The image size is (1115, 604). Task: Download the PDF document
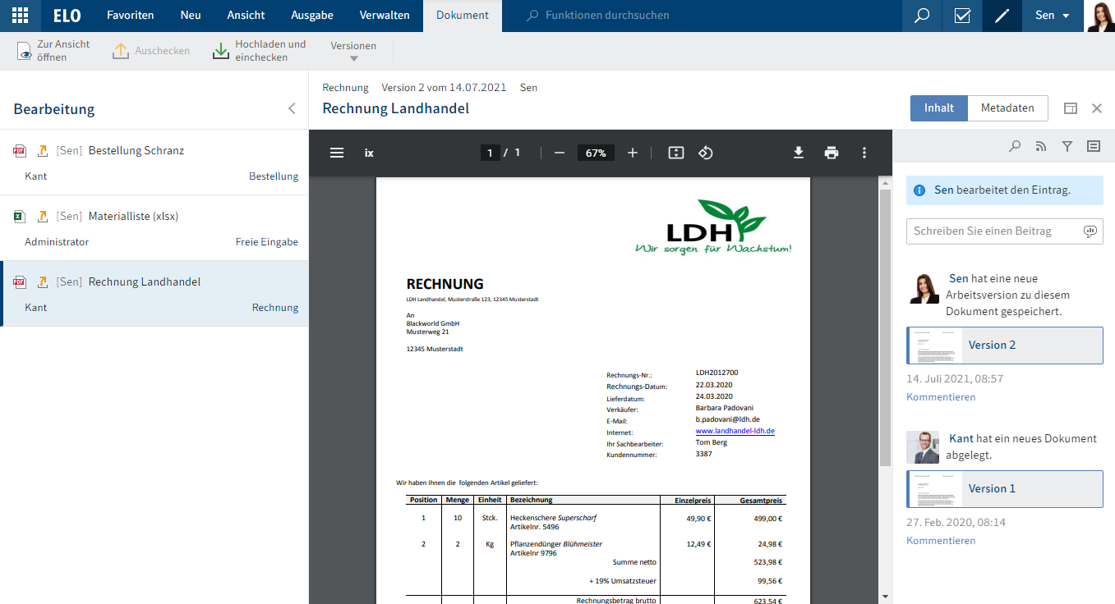[x=798, y=153]
